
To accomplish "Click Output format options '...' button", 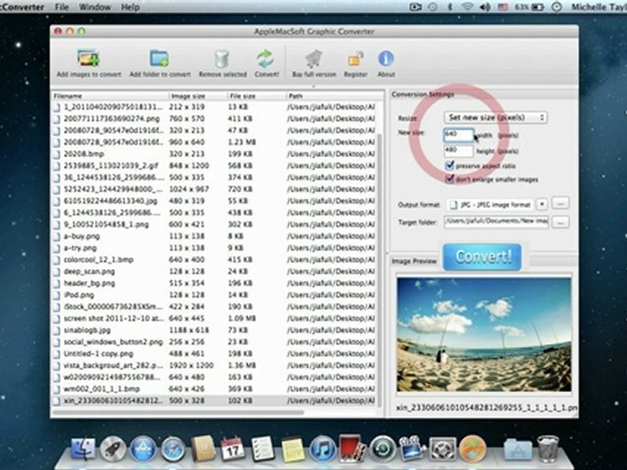I will point(560,204).
